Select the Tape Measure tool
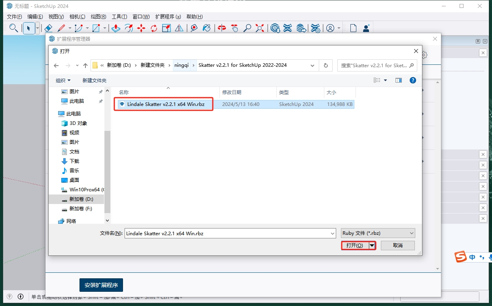Viewport: 492px width, 306px height. click(x=194, y=28)
